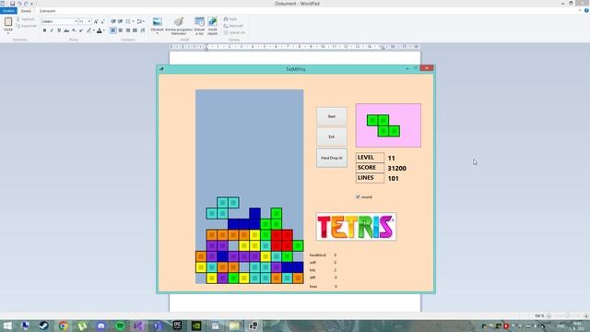Click the SCORE value 31200
Screen dimensions: 590x332
[397, 168]
